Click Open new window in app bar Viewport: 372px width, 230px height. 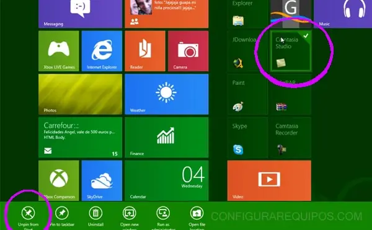(130, 218)
